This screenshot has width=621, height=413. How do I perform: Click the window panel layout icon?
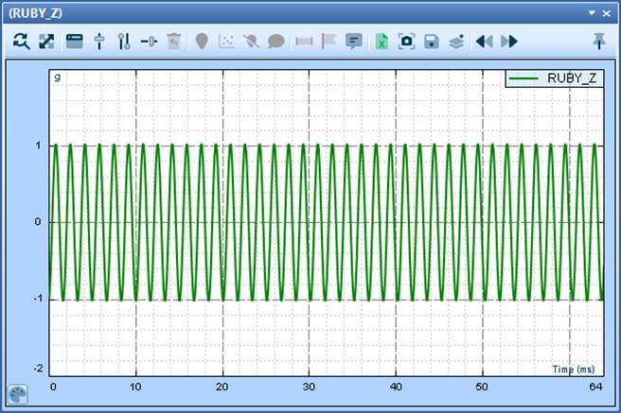(x=75, y=41)
